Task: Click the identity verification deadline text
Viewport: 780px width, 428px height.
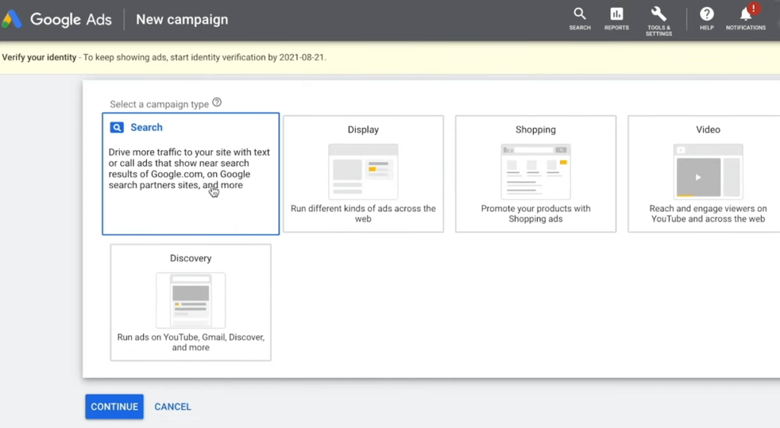Action: point(204,57)
